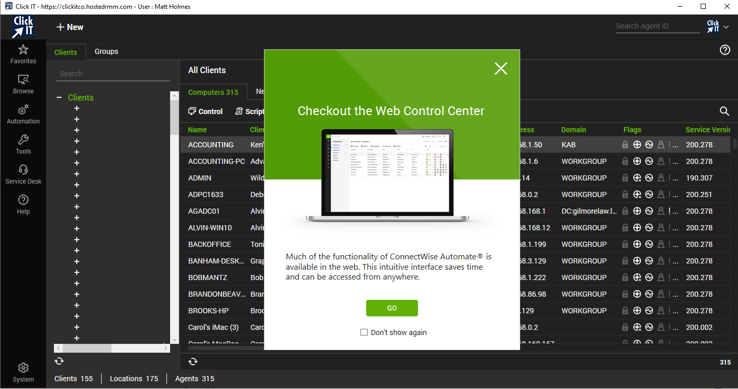This screenshot has height=389, width=738.
Task: Click the refresh icon below the clients tree
Action: pos(59,361)
